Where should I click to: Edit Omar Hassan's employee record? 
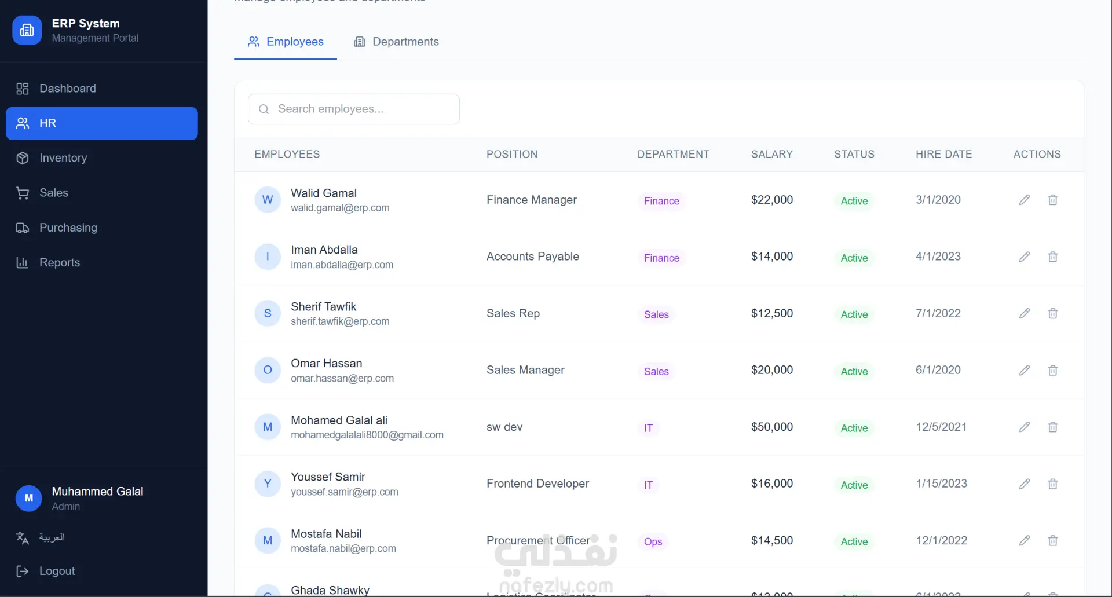click(1025, 370)
